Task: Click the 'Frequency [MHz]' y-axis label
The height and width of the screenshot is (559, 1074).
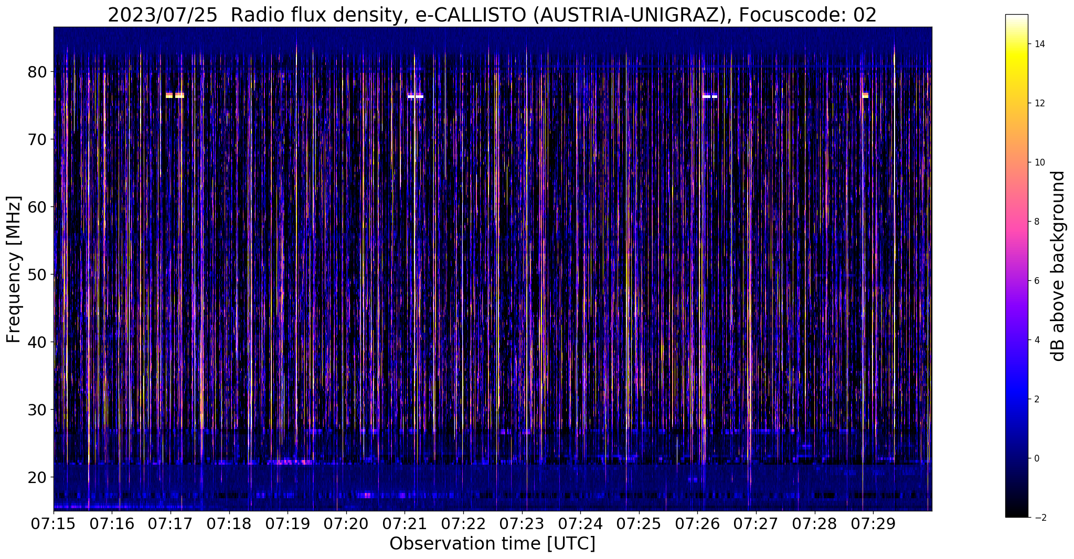Action: 14,269
